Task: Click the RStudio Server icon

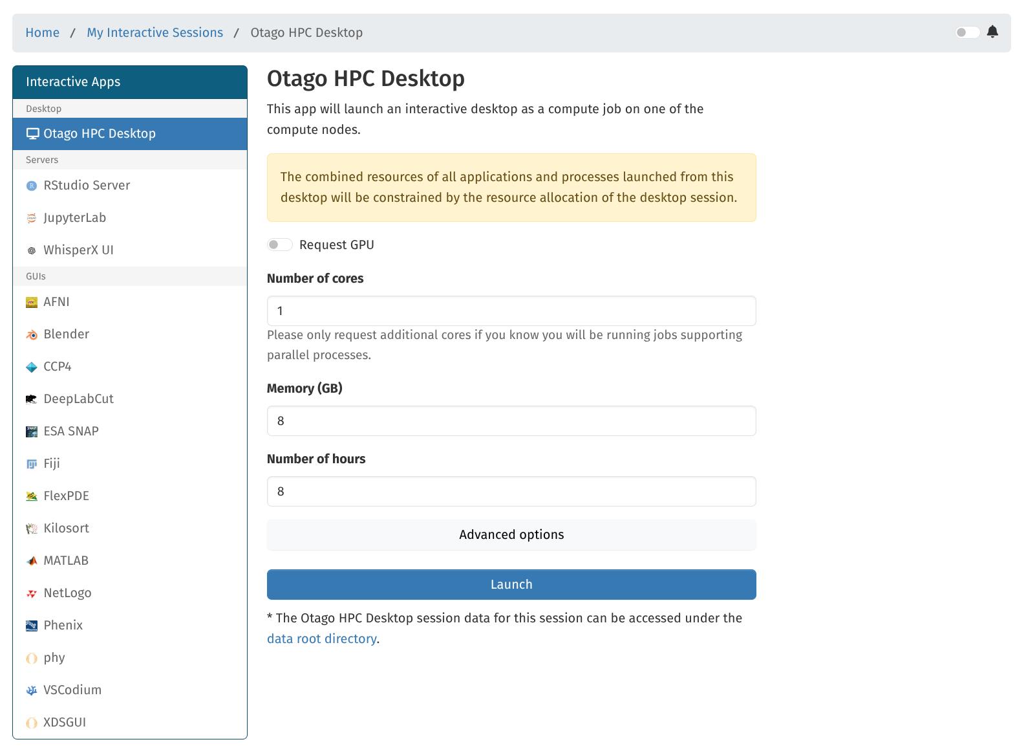Action: tap(32, 186)
